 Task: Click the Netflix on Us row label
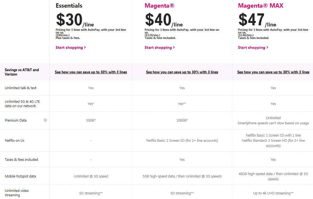click(x=15, y=140)
